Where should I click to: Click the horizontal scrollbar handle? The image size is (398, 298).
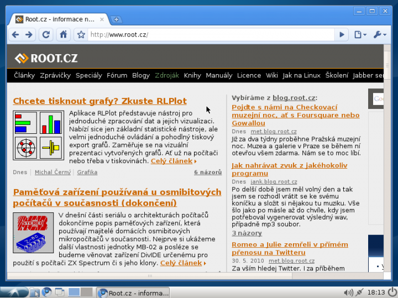coord(150,276)
